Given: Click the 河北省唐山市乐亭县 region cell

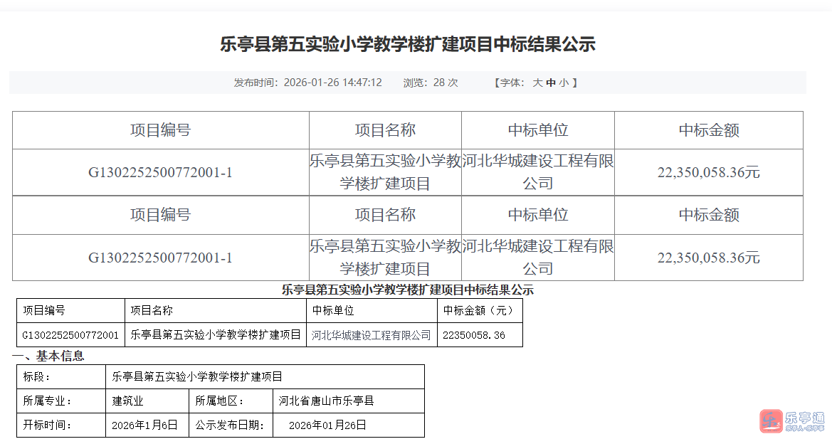Looking at the screenshot, I should [x=326, y=401].
